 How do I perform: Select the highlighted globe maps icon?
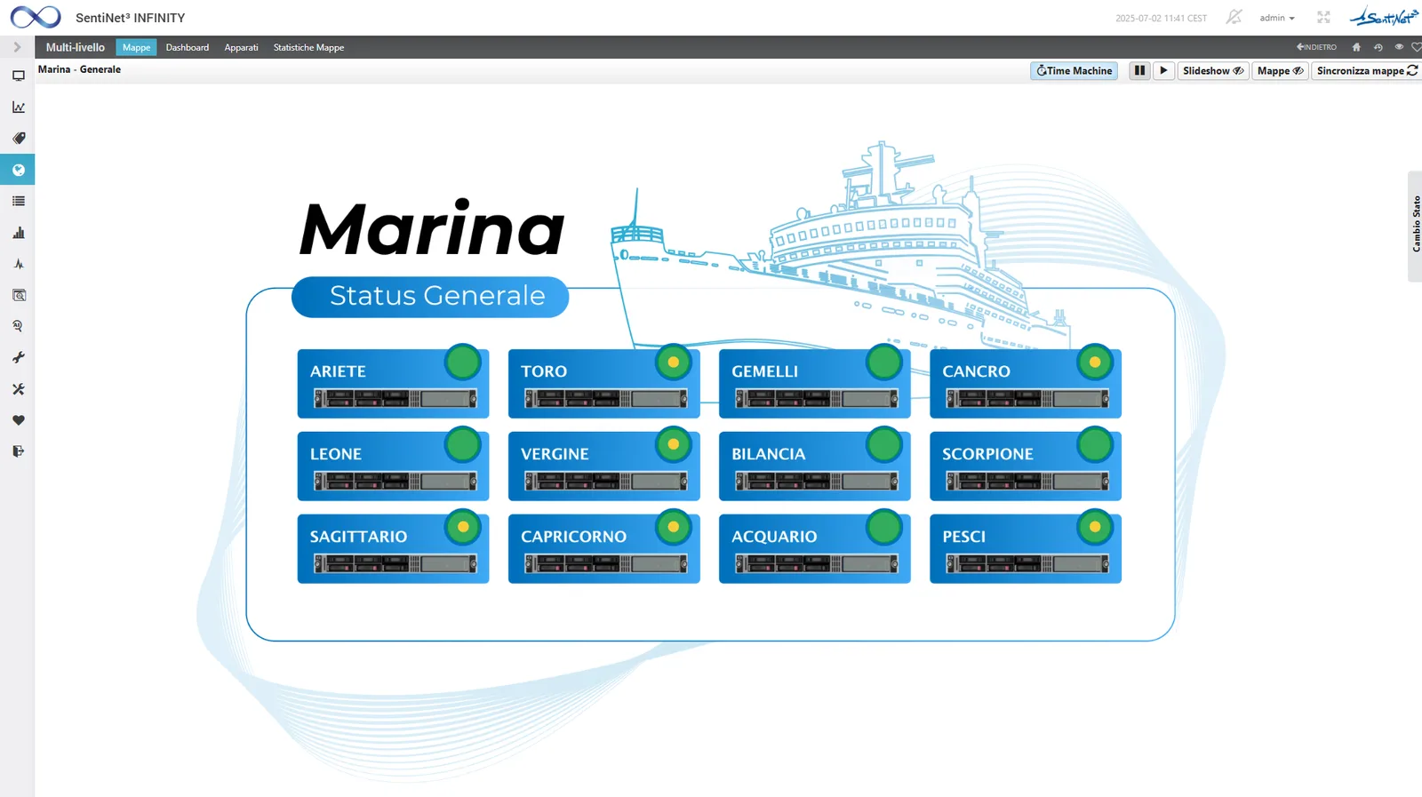coord(18,170)
